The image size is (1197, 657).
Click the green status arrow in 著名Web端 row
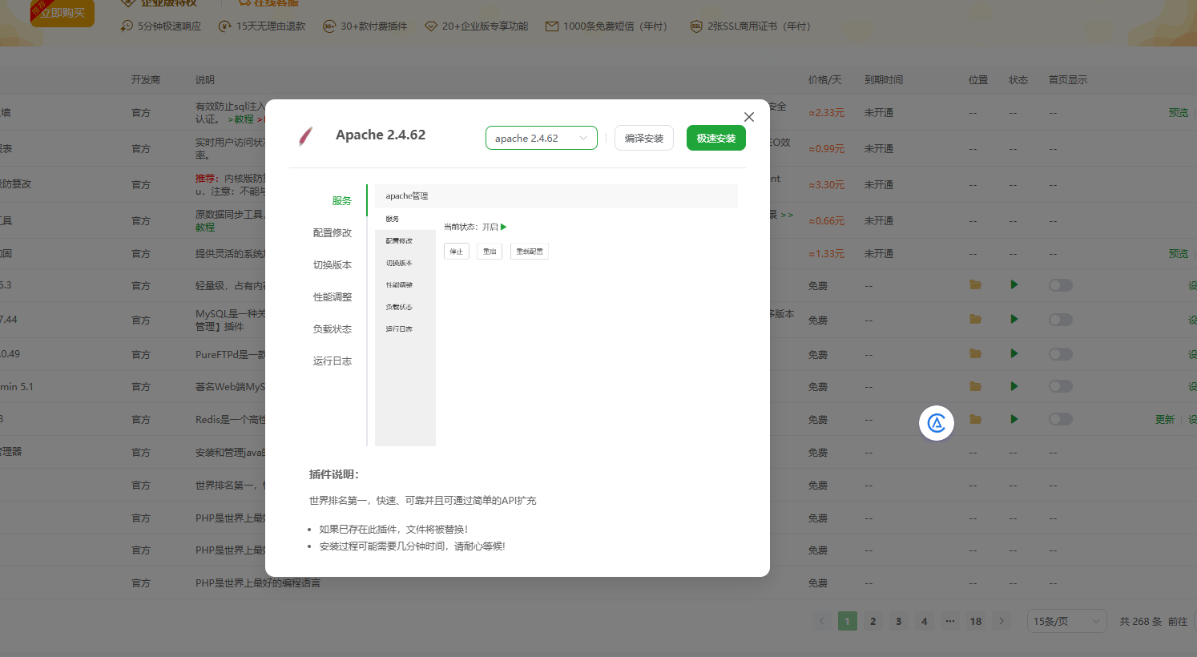1014,386
